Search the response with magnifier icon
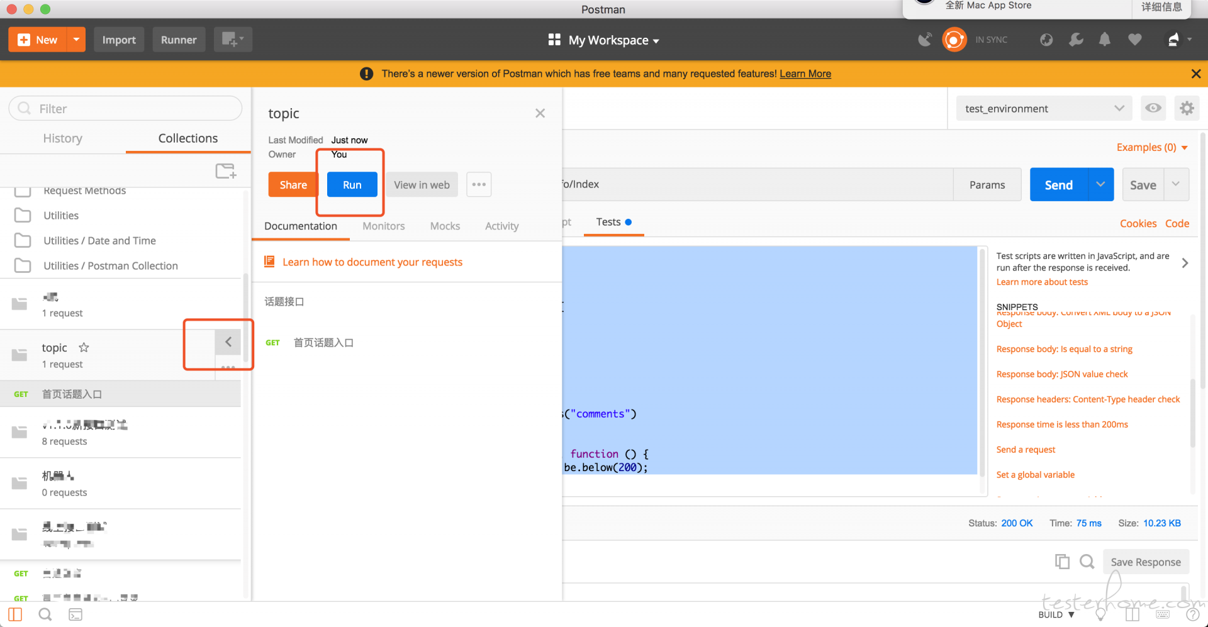The height and width of the screenshot is (627, 1208). tap(1087, 561)
